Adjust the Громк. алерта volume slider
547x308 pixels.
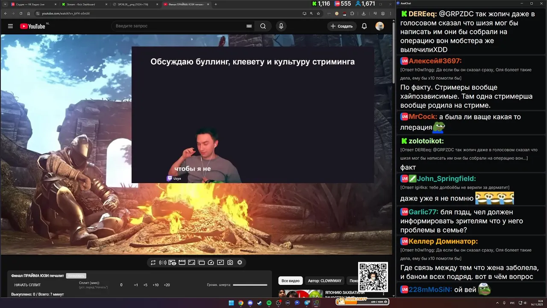click(250, 285)
